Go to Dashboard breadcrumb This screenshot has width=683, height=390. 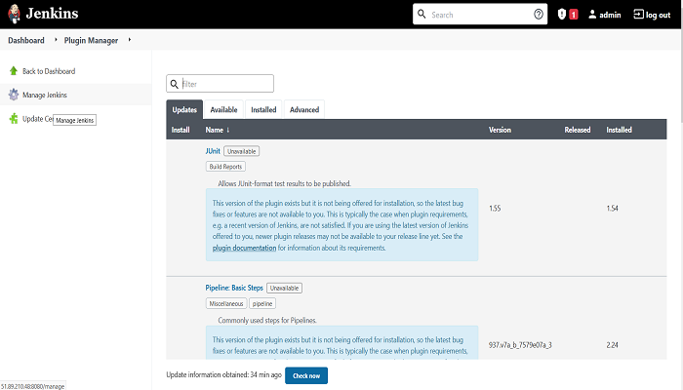[26, 40]
